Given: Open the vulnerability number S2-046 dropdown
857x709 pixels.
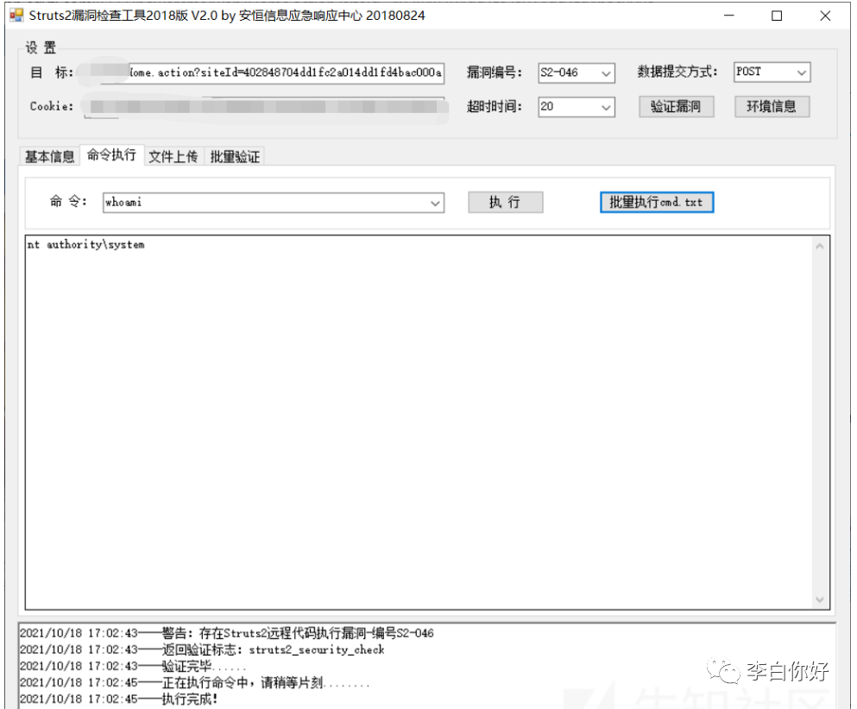Looking at the screenshot, I should (x=606, y=73).
